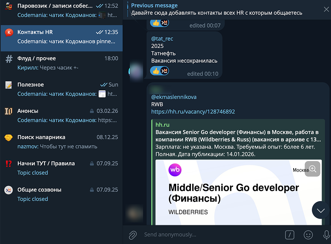Screen dimensions: 331x244
Task: Click the read checkmarks on Полезное
Action: (x=104, y=85)
